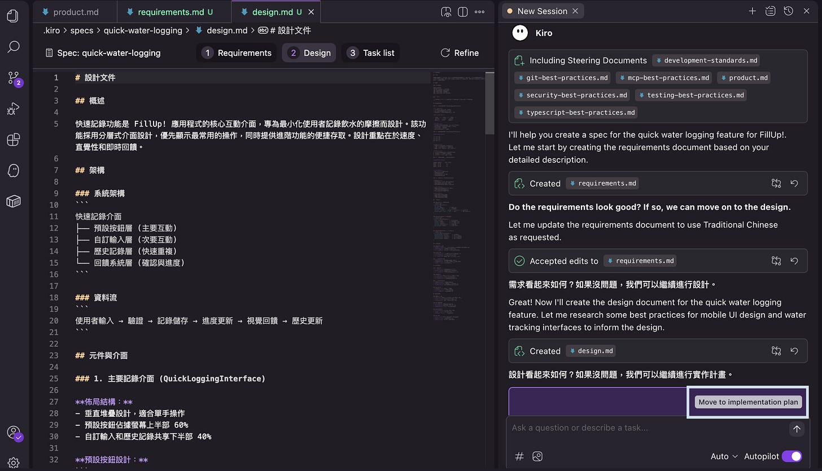Open the Extensions icon in activity bar
Screen dimensions: 822x471
(13, 139)
